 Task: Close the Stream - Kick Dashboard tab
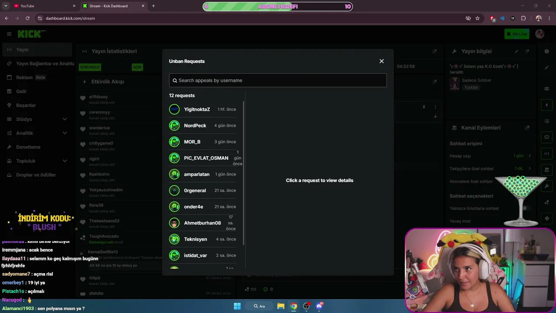(143, 6)
